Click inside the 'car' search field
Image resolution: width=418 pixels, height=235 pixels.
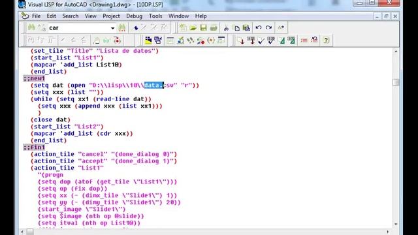point(79,28)
